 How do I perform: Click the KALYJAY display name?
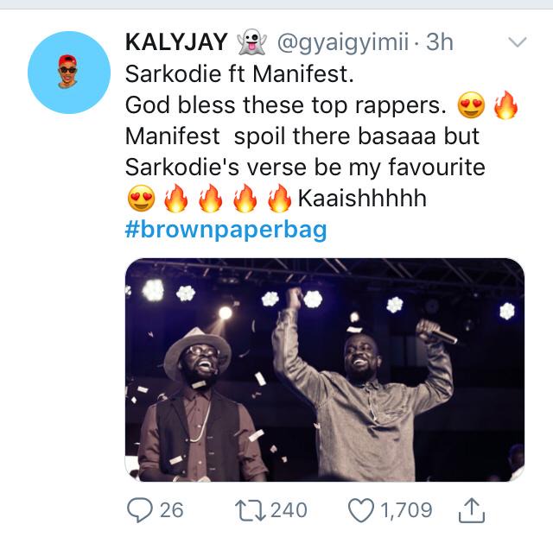[176, 42]
